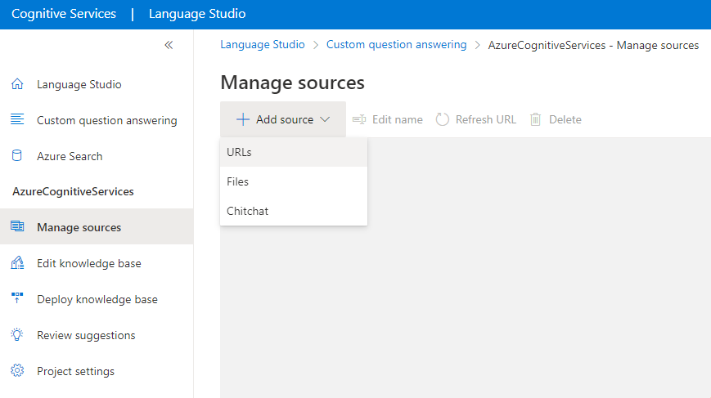Open Language Studio in the sidebar
Viewport: 711px width, 398px height.
click(97, 84)
